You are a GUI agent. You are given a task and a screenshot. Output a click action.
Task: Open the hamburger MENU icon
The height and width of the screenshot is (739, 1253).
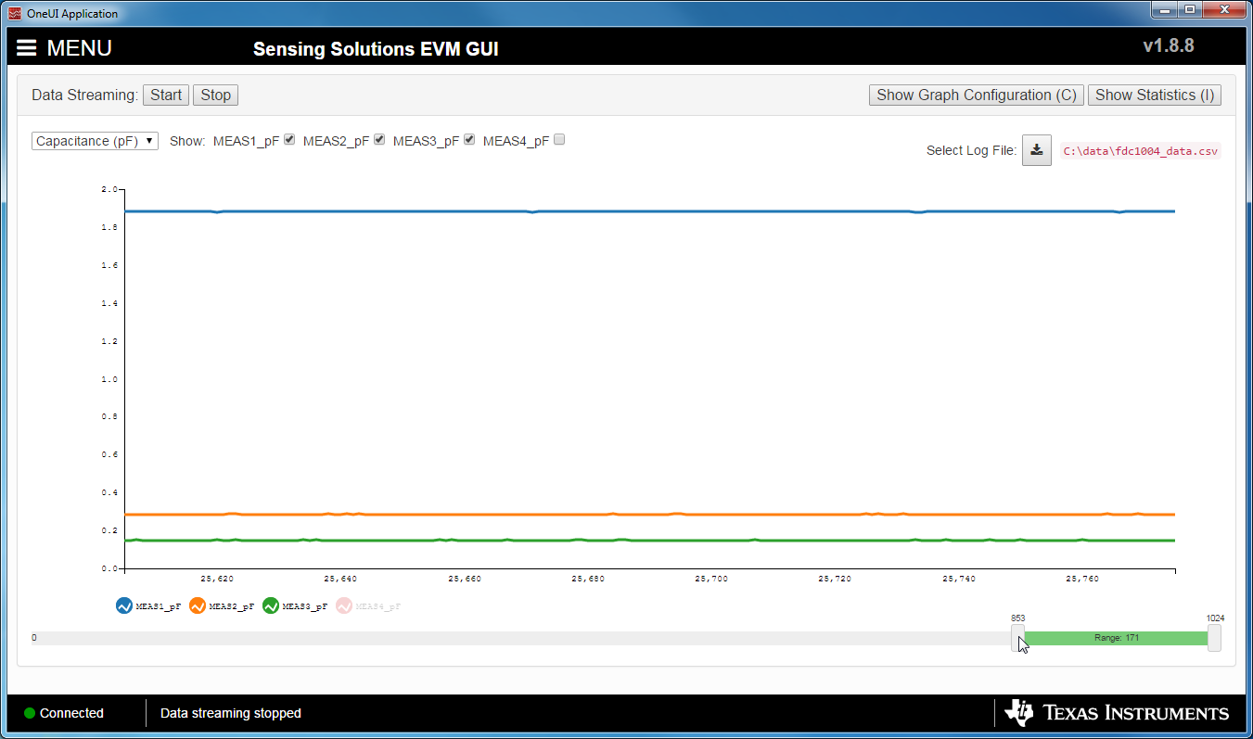26,47
